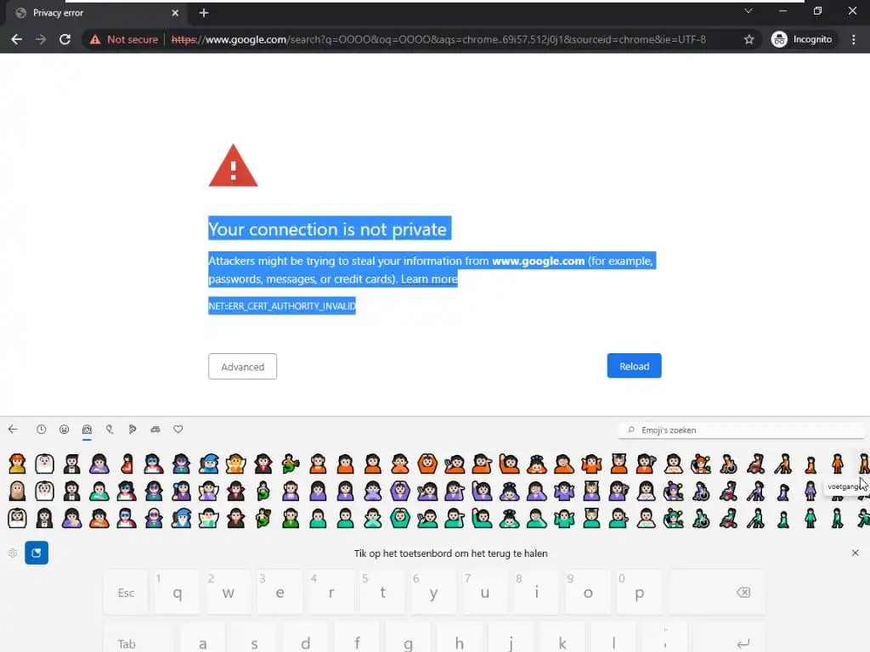This screenshot has height=652, width=870.
Task: Focus the Emoji's zoeken search field
Action: click(x=741, y=430)
